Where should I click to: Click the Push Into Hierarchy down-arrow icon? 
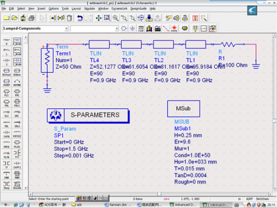pyautogui.click(x=149, y=18)
